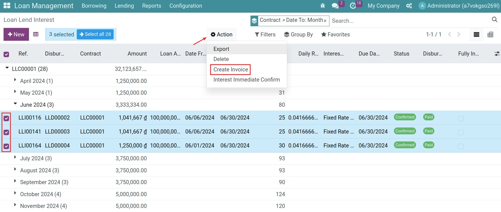Uncheck the LLI00164 row checkbox
This screenshot has width=501, height=212.
click(x=6, y=146)
